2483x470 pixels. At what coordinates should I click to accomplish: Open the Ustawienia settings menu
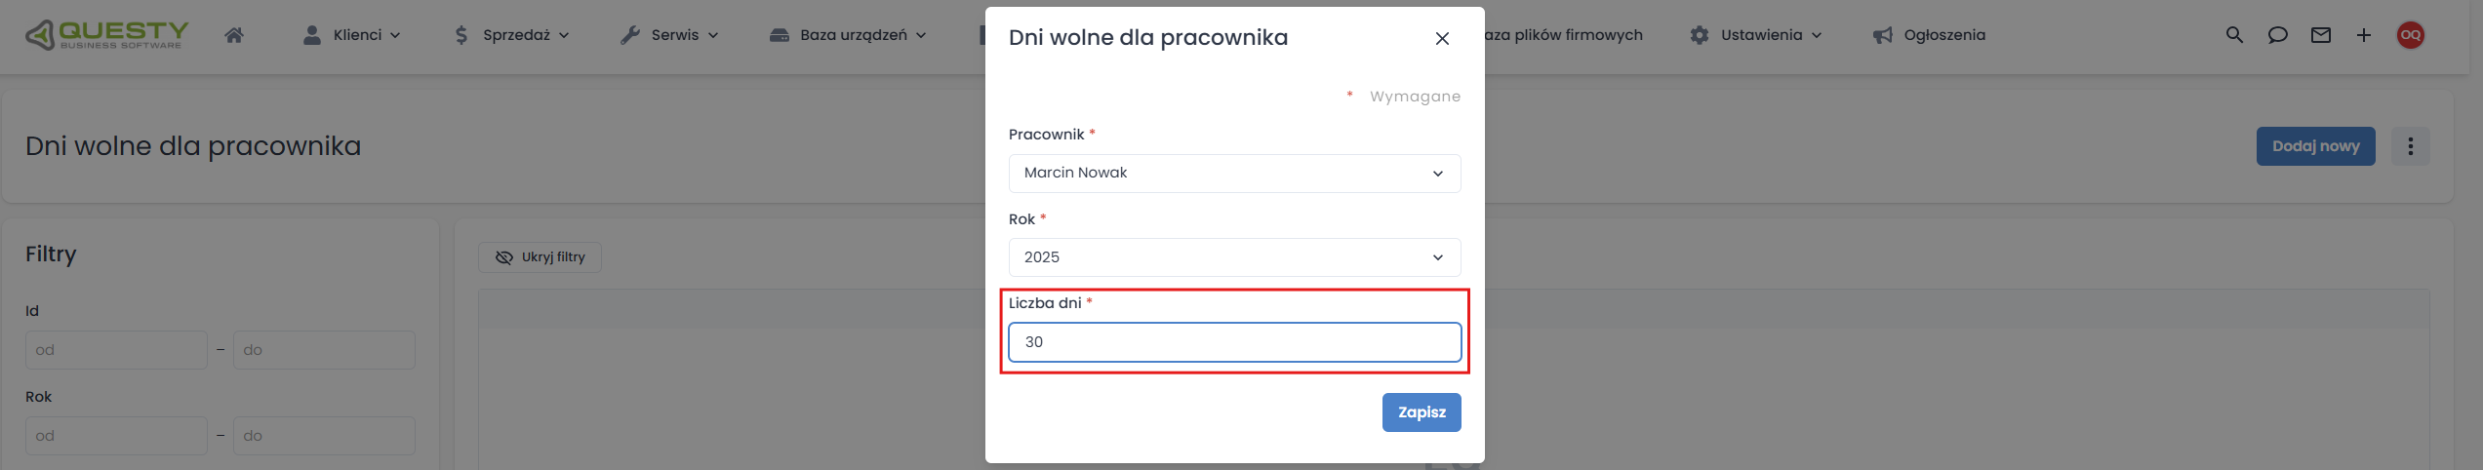click(1756, 35)
